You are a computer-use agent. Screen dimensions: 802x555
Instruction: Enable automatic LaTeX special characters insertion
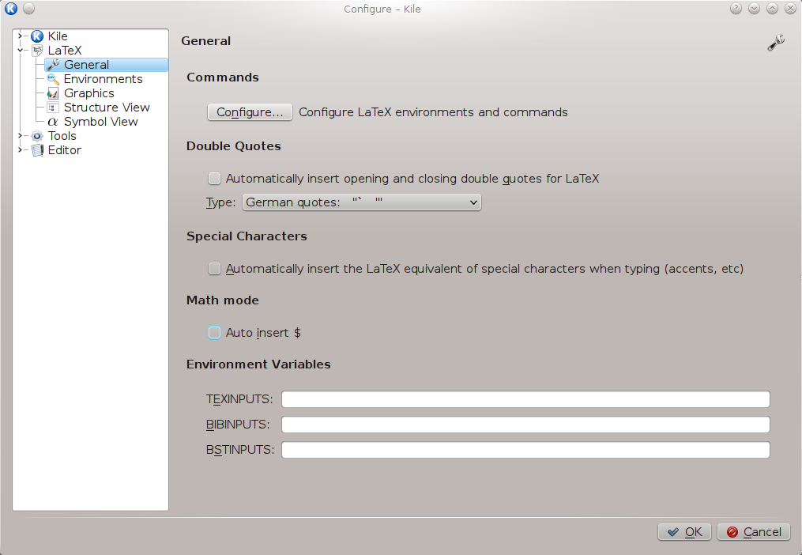pyautogui.click(x=214, y=269)
